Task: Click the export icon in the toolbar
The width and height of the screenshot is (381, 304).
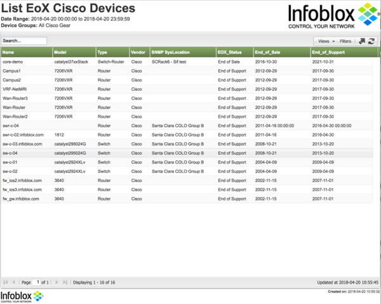Action: pos(362,41)
